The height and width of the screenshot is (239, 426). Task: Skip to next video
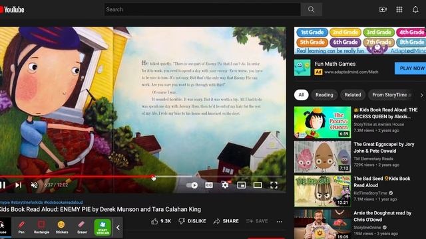click(x=18, y=185)
